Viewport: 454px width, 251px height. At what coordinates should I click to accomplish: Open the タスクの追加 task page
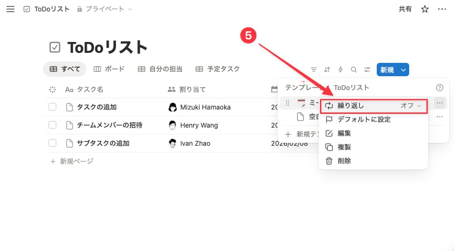(x=97, y=107)
